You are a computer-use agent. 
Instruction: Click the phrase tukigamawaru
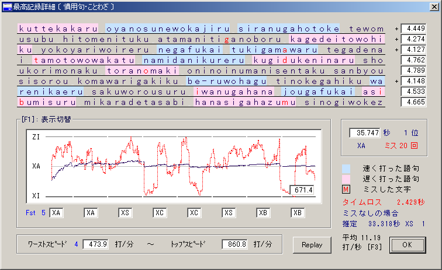tap(275, 50)
